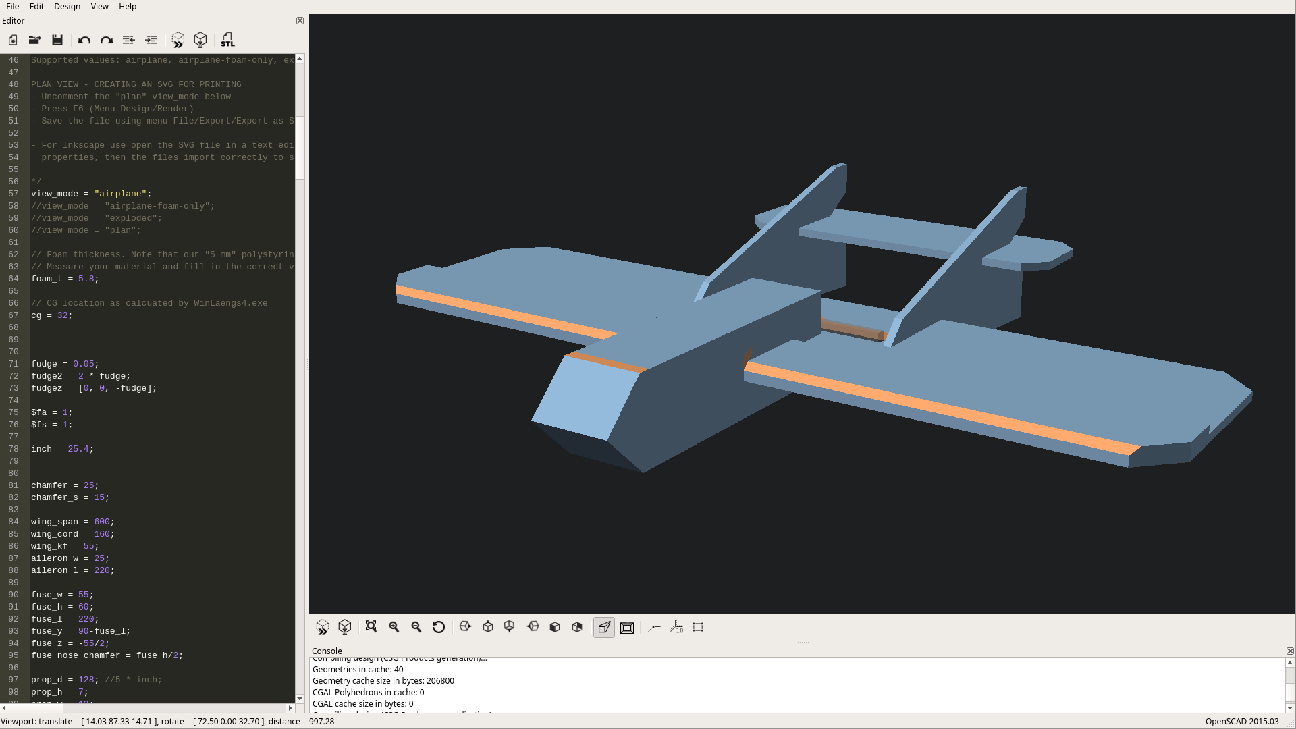Viewport: 1296px width, 729px height.
Task: Click the chamfer_s = 15 line
Action: tap(70, 497)
